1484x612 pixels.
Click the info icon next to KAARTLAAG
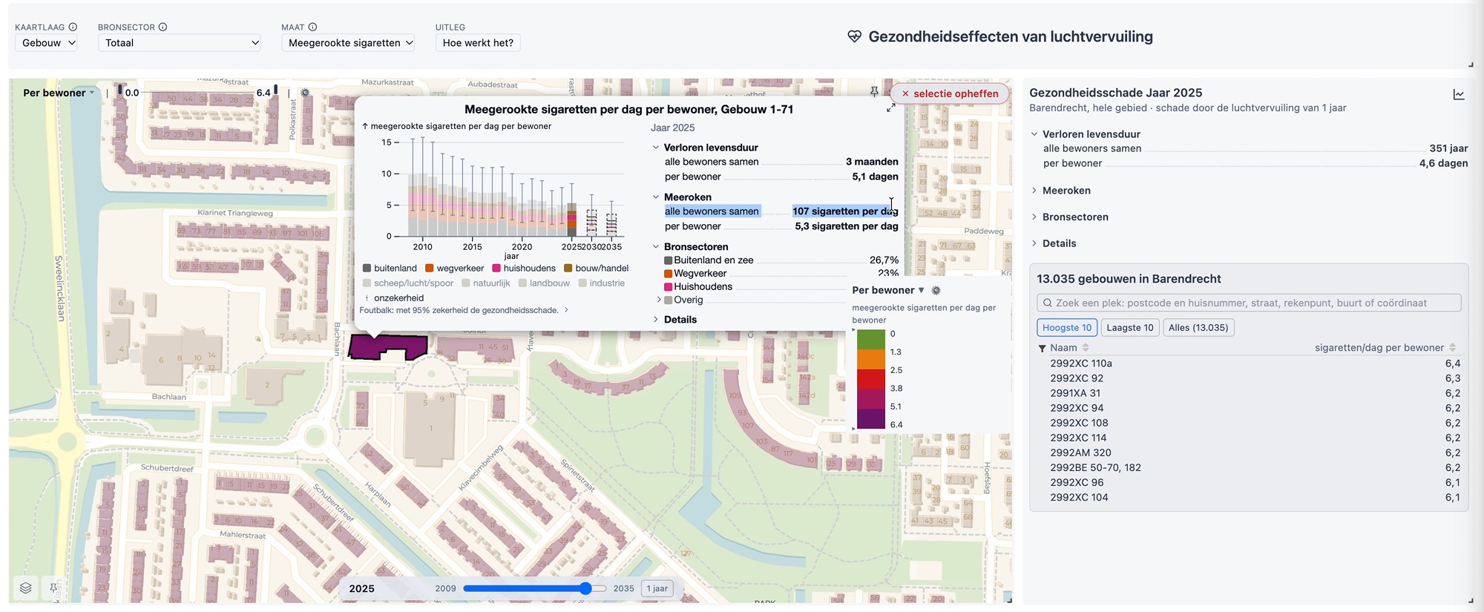pos(73,27)
